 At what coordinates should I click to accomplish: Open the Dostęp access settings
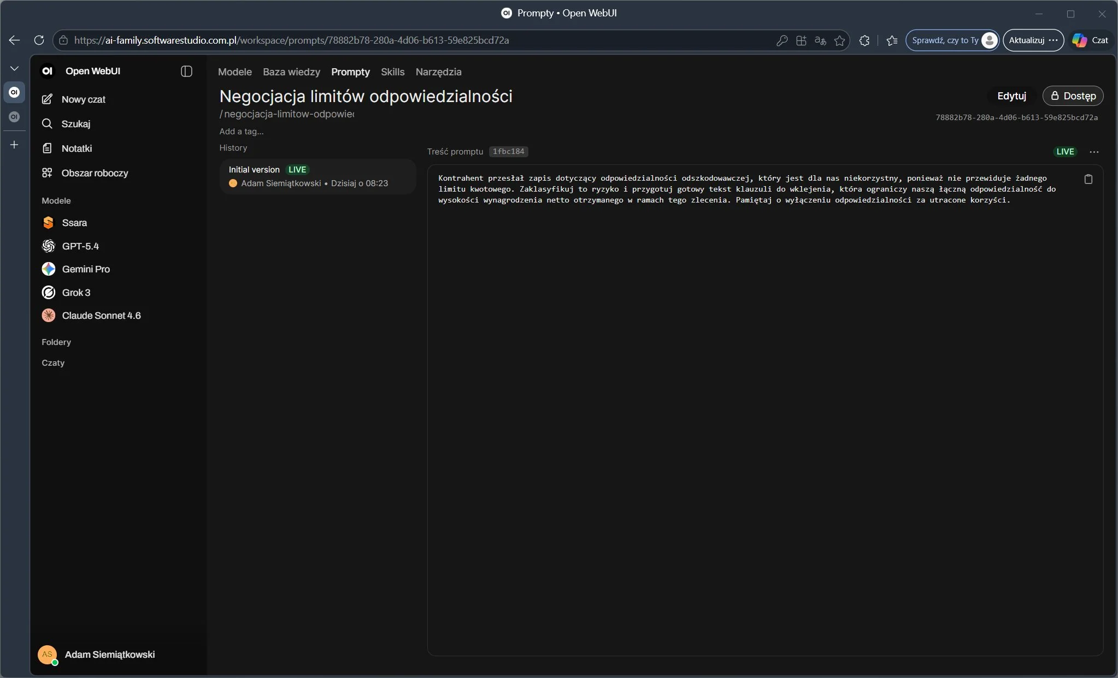pyautogui.click(x=1073, y=96)
